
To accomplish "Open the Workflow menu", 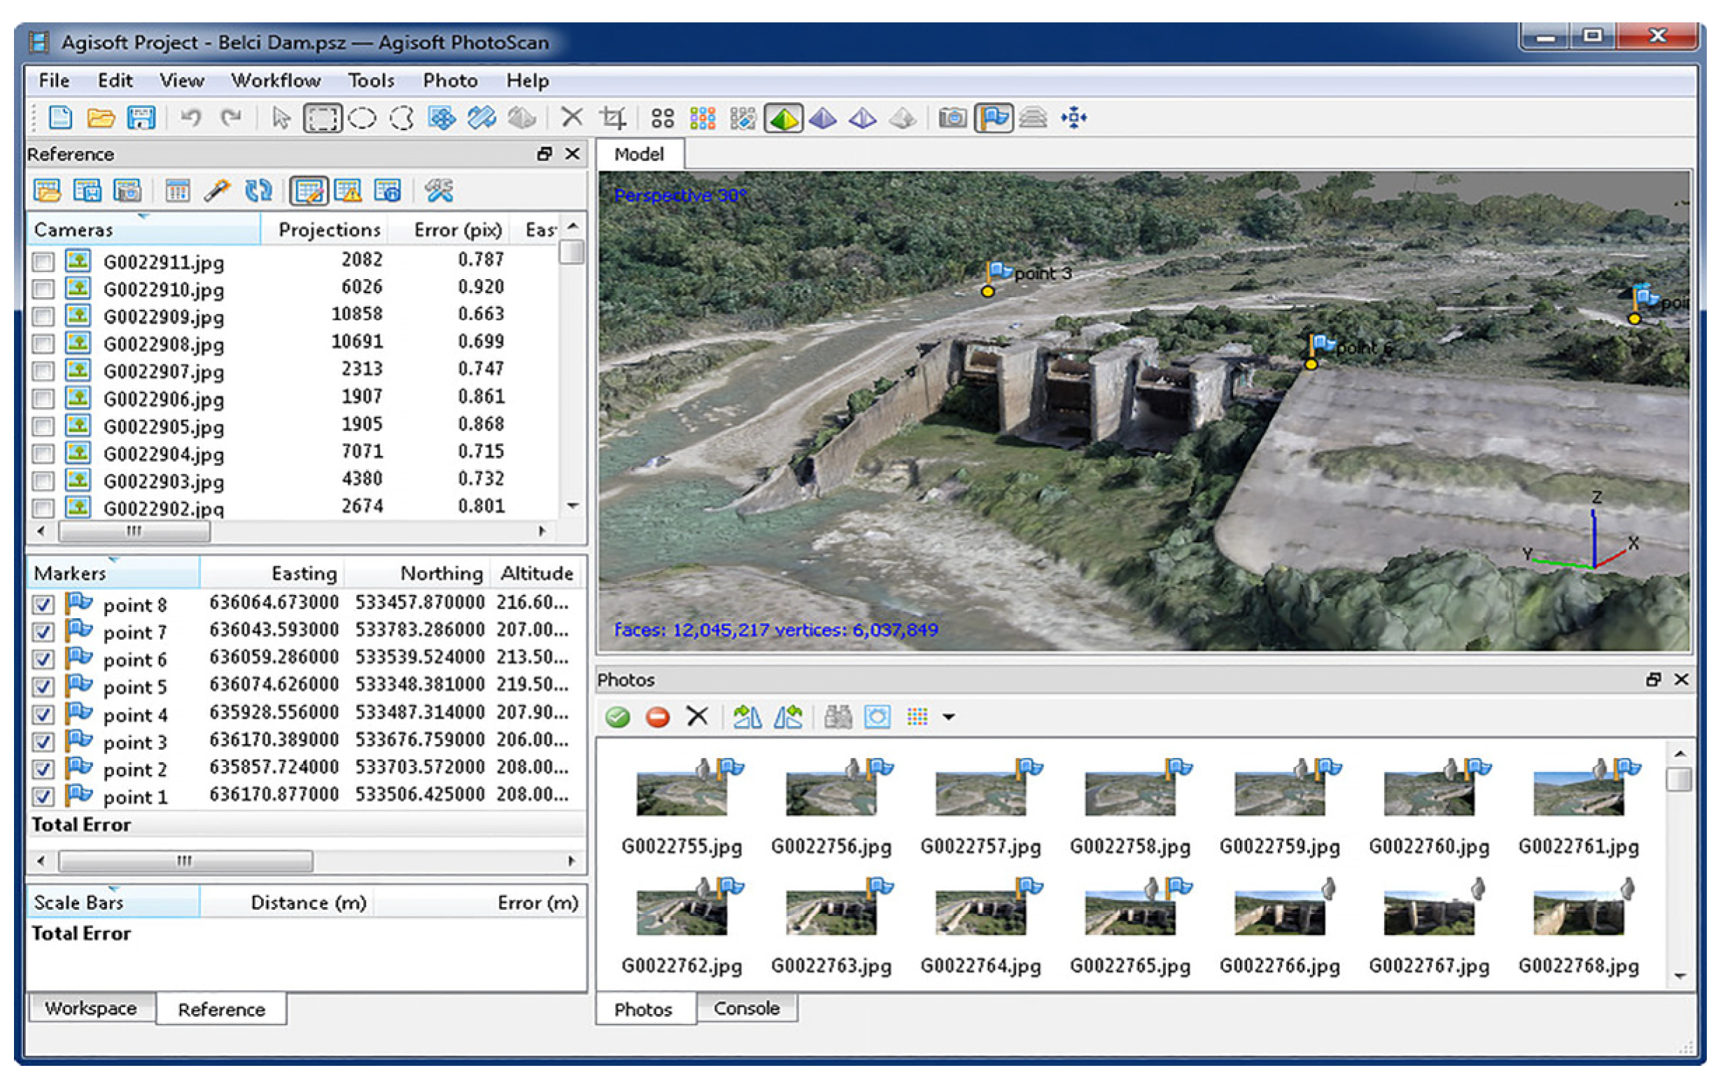I will pyautogui.click(x=275, y=80).
